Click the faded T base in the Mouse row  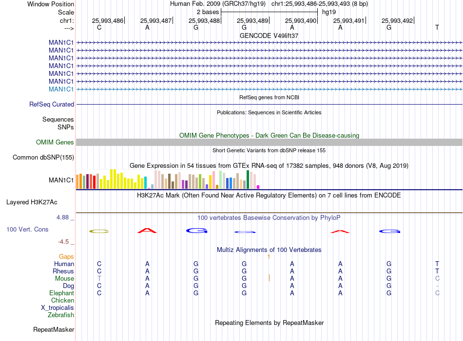(x=99, y=279)
